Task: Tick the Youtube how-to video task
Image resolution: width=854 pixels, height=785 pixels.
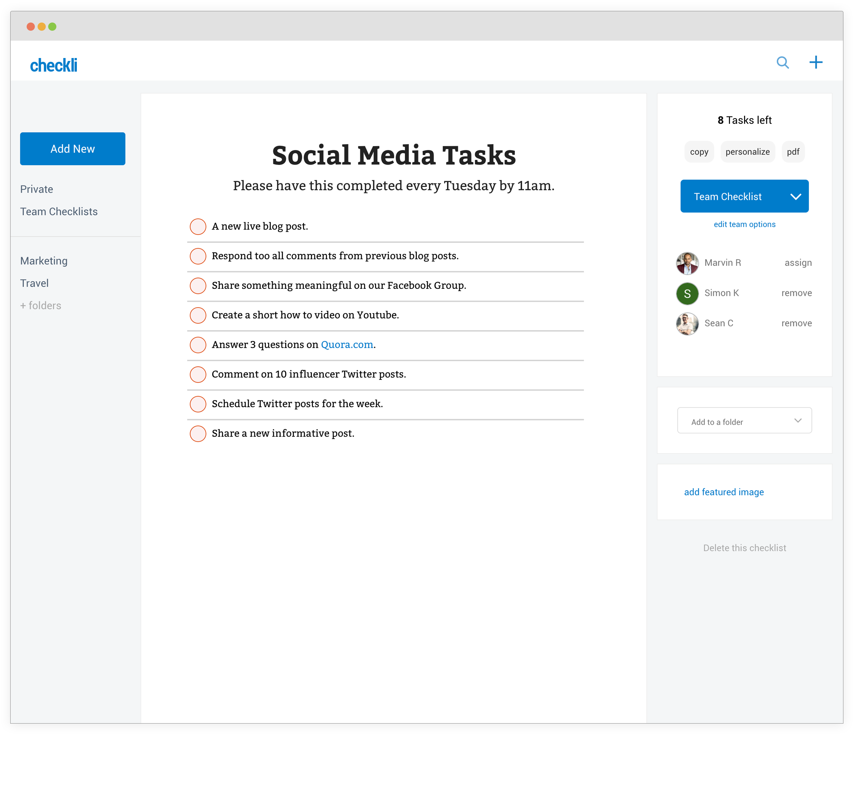Action: click(198, 315)
